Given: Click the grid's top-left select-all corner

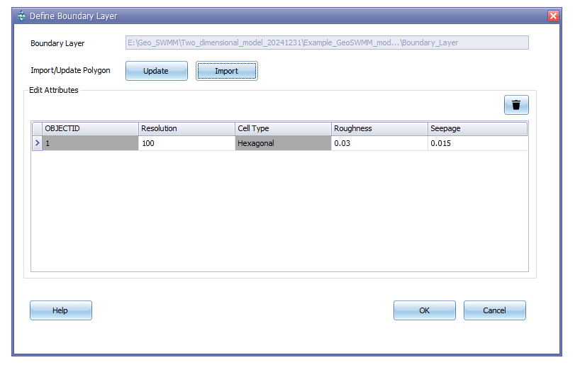Looking at the screenshot, I should point(37,129).
